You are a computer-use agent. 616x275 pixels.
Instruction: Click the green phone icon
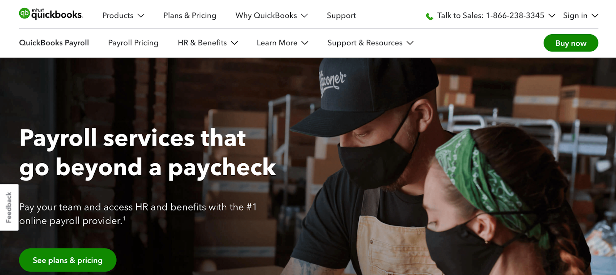coord(430,16)
